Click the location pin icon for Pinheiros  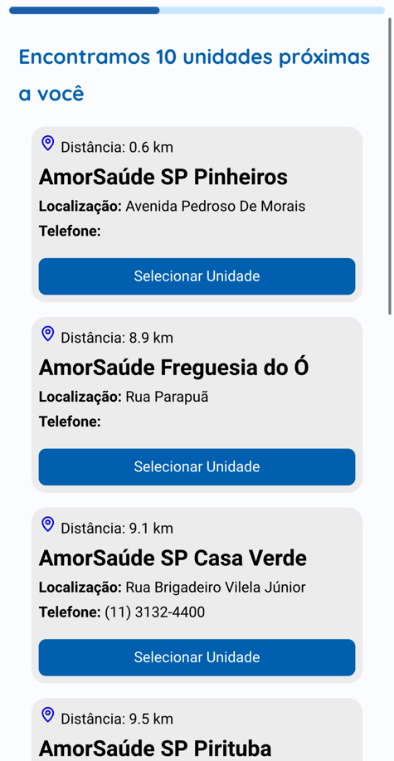point(47,144)
